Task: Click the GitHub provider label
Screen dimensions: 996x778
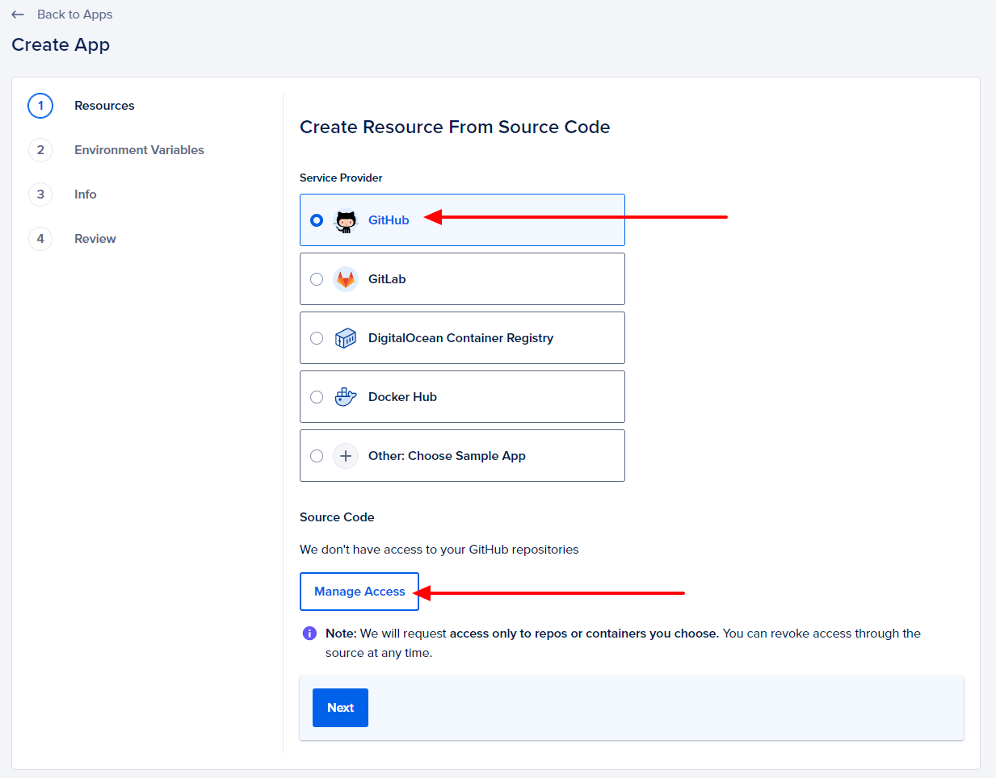Action: pos(389,220)
